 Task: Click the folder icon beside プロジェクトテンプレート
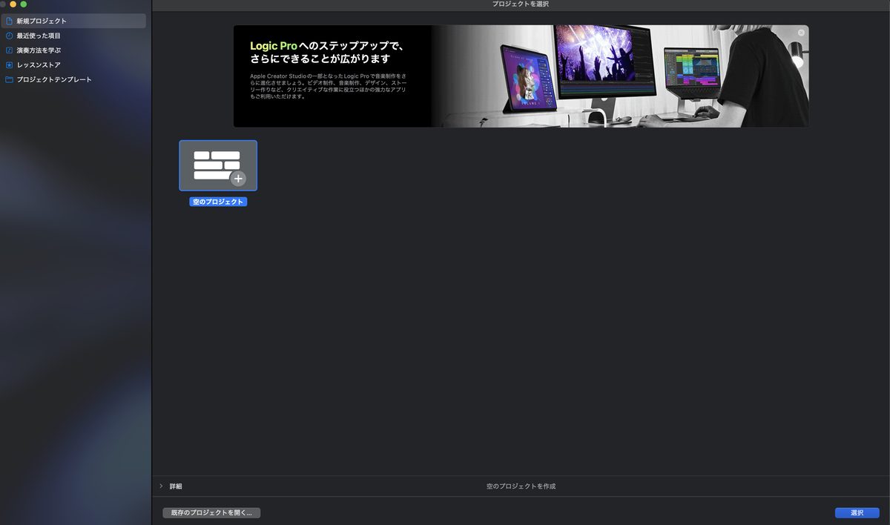coord(9,79)
